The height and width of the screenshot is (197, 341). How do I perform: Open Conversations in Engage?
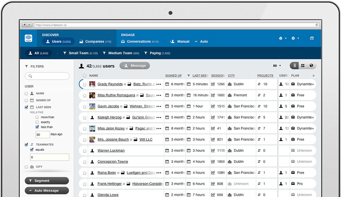(x=140, y=41)
